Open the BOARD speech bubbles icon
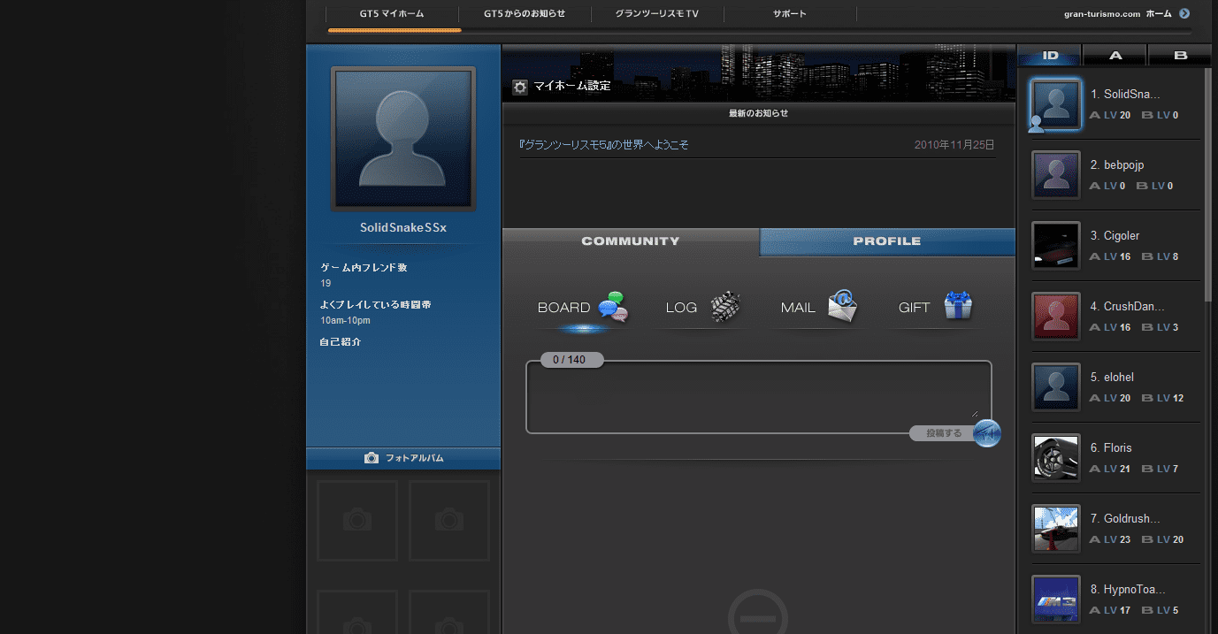The height and width of the screenshot is (634, 1218). pos(613,307)
